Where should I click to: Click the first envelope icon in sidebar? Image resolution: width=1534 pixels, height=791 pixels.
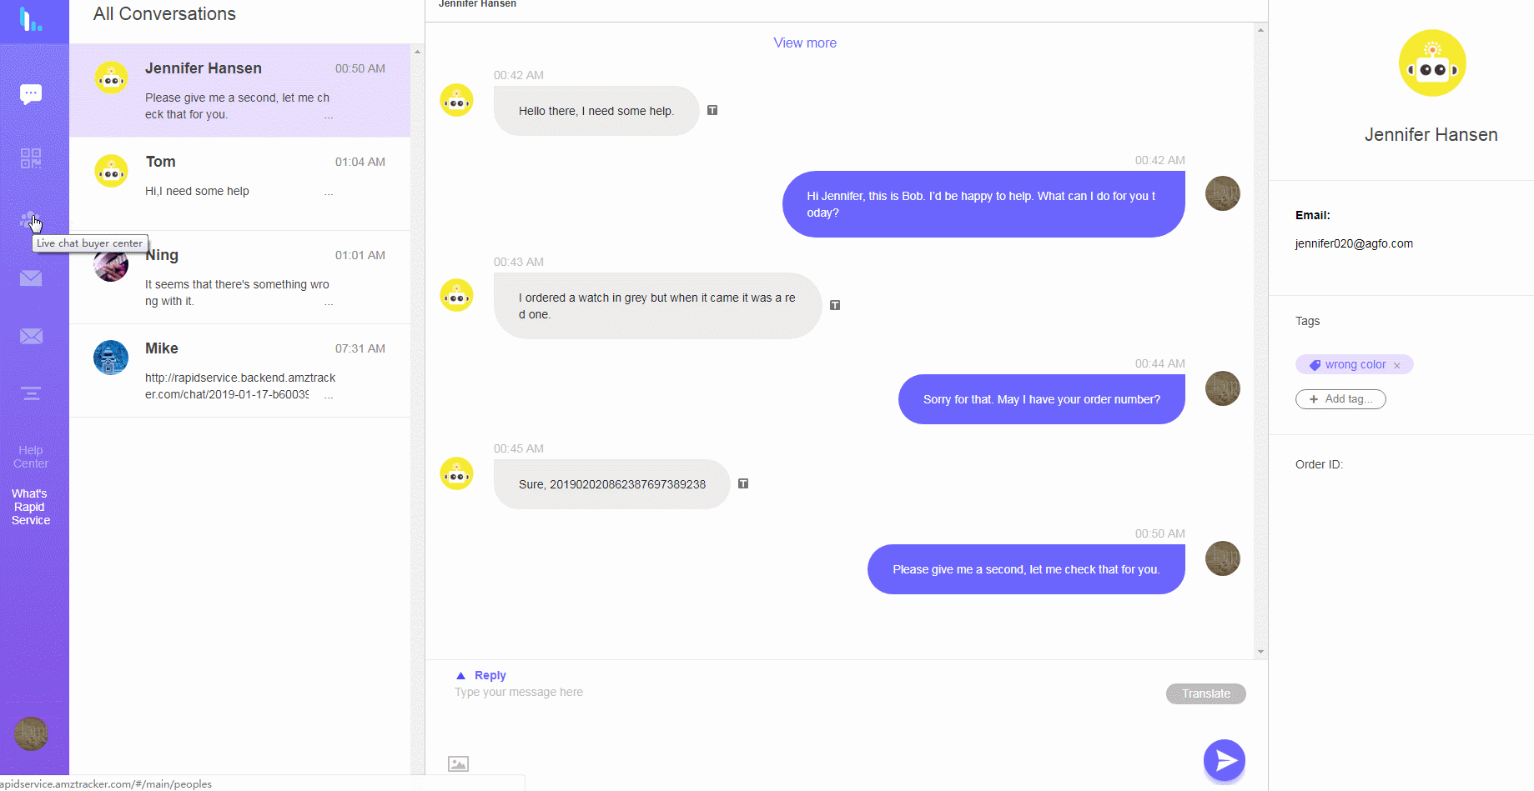click(x=31, y=278)
